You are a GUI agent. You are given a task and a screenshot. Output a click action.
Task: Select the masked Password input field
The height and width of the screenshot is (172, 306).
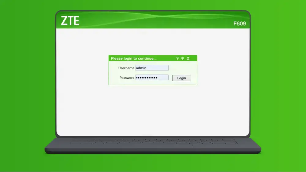152,78
